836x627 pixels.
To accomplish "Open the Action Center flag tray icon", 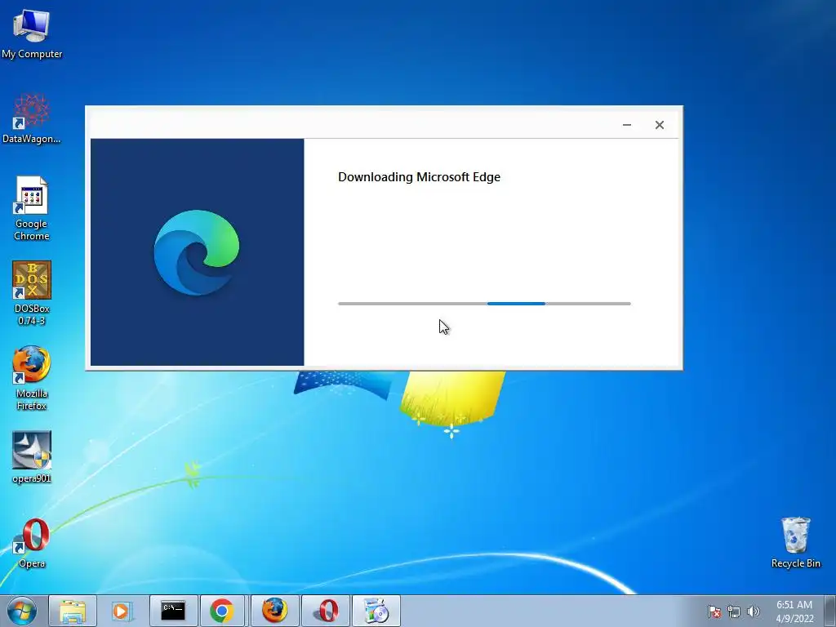I will (x=714, y=611).
